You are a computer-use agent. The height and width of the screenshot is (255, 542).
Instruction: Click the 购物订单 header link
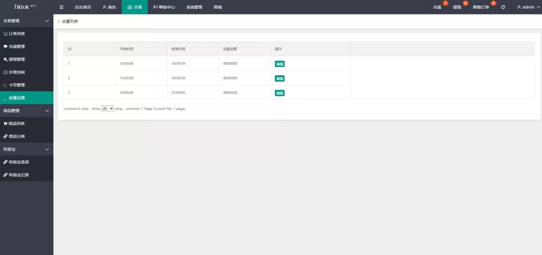[481, 7]
